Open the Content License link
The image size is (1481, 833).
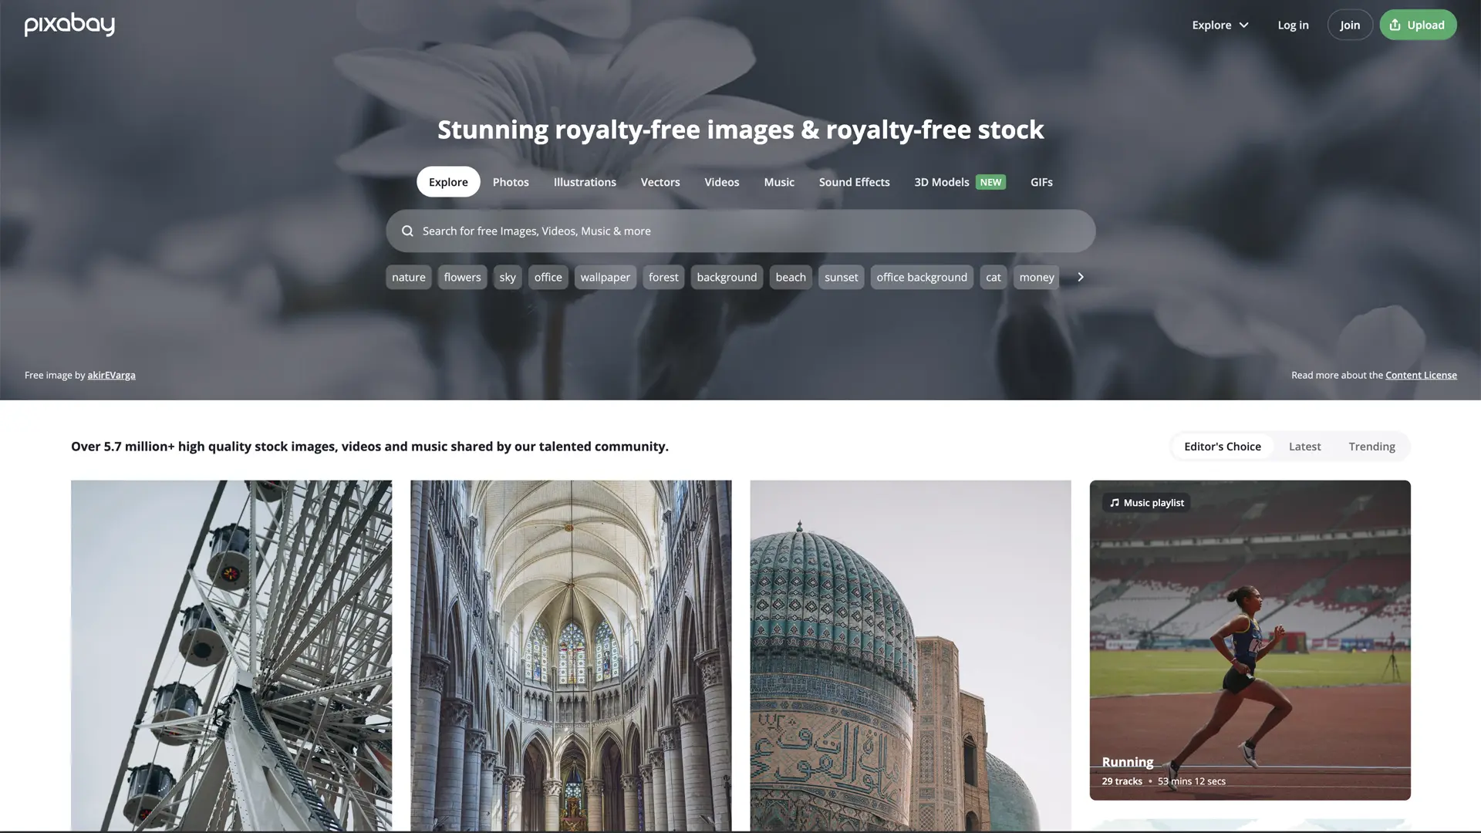1421,375
